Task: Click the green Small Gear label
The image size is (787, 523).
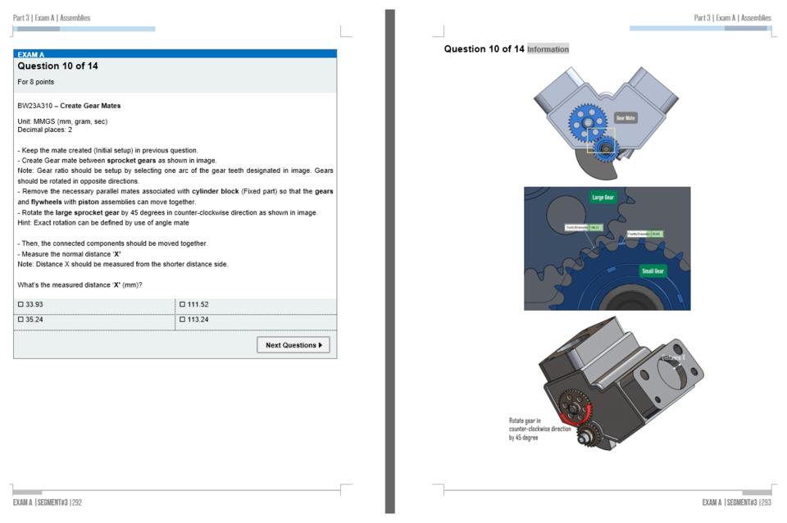Action: [653, 271]
